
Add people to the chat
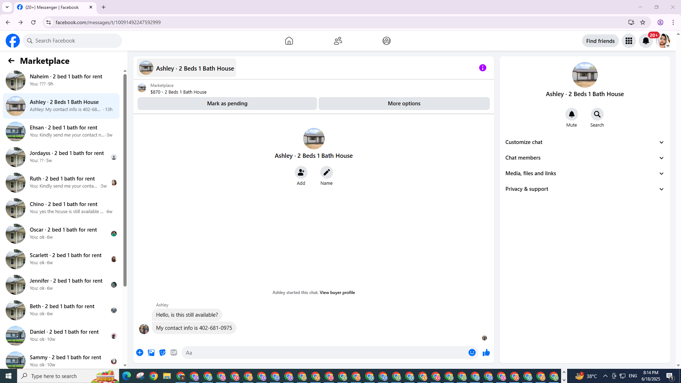coord(301,173)
